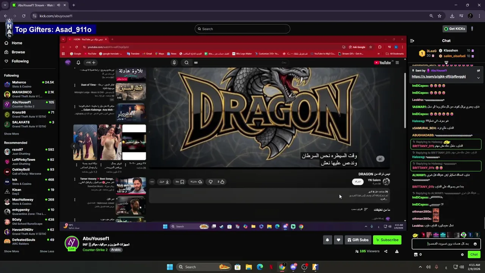
Task: Open SALAHAT8 channel from Following
Action: point(29,124)
